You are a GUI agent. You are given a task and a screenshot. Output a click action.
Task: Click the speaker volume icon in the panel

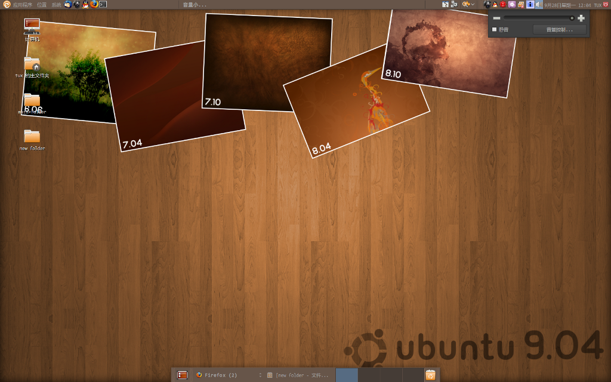click(x=539, y=5)
